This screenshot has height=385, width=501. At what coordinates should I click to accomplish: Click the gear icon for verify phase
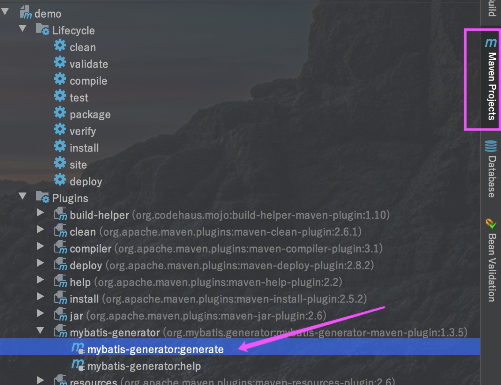[x=60, y=129]
